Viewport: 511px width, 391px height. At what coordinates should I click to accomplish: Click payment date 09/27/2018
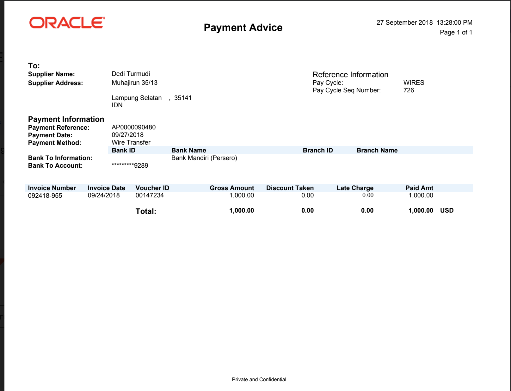coord(127,135)
